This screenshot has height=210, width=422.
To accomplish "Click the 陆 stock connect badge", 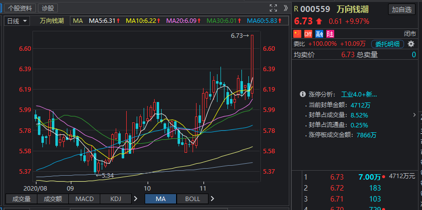I will pos(330,33).
